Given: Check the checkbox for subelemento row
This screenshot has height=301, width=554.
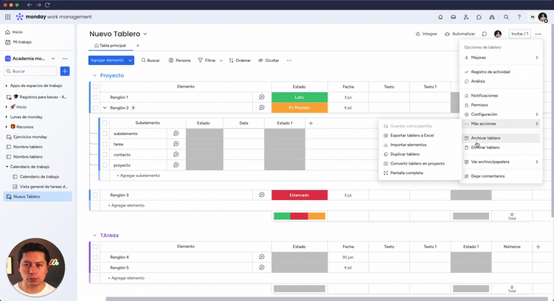Looking at the screenshot, I should (x=105, y=134).
